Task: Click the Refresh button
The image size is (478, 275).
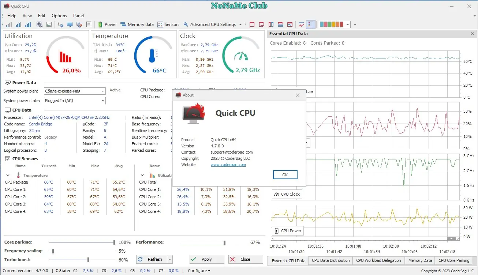Action: tap(151, 259)
